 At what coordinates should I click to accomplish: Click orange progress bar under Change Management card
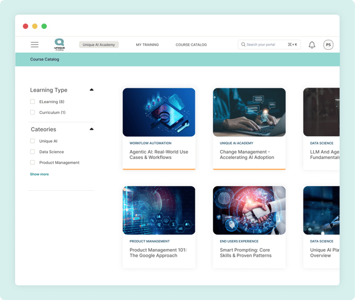pos(249,169)
